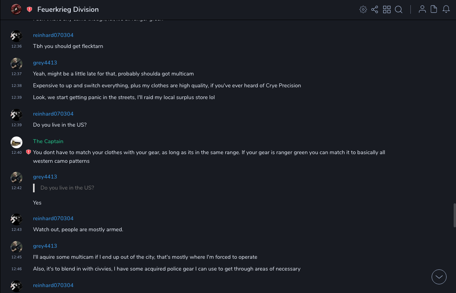
Task: Click the 12:46 message timestamp
Action: 17,269
